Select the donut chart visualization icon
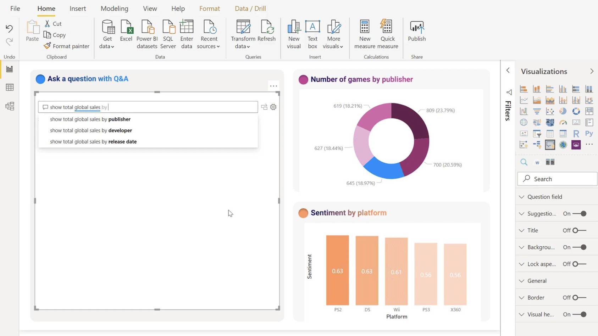 tap(576, 111)
